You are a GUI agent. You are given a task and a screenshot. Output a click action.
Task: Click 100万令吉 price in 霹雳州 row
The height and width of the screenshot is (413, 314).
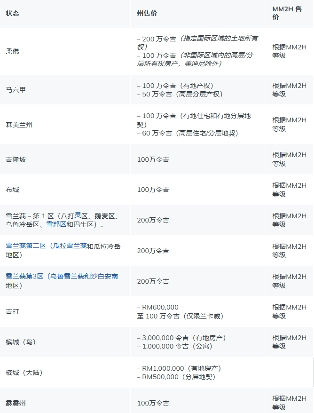[x=153, y=403]
